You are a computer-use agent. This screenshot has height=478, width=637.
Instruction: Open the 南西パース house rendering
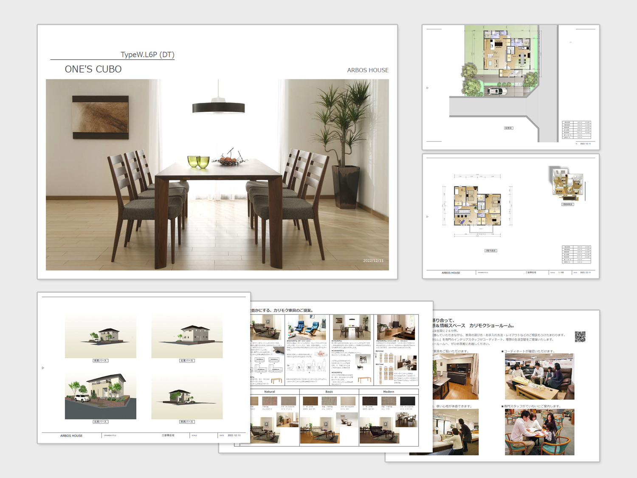187,396
